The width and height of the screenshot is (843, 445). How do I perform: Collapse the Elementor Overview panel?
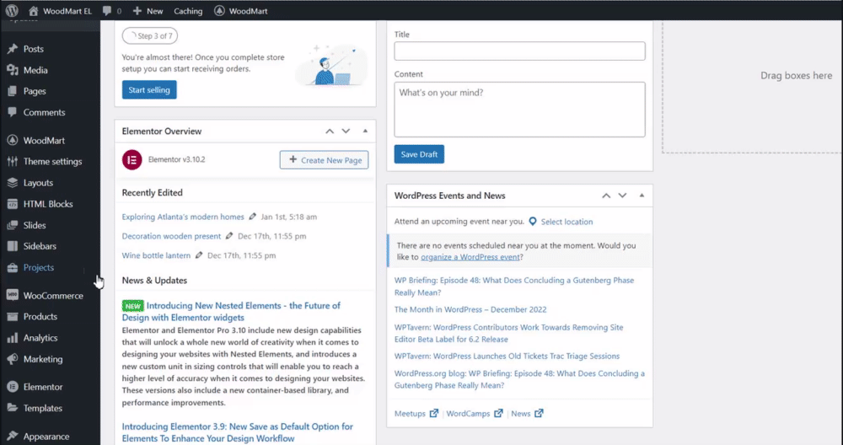click(365, 131)
